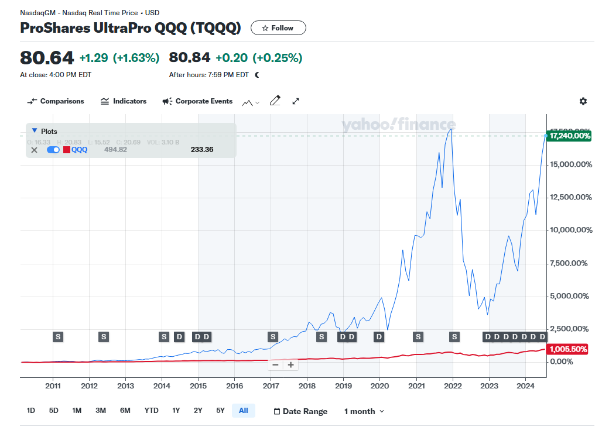Click the 2019 x-axis label
602x427 pixels.
tap(343, 386)
